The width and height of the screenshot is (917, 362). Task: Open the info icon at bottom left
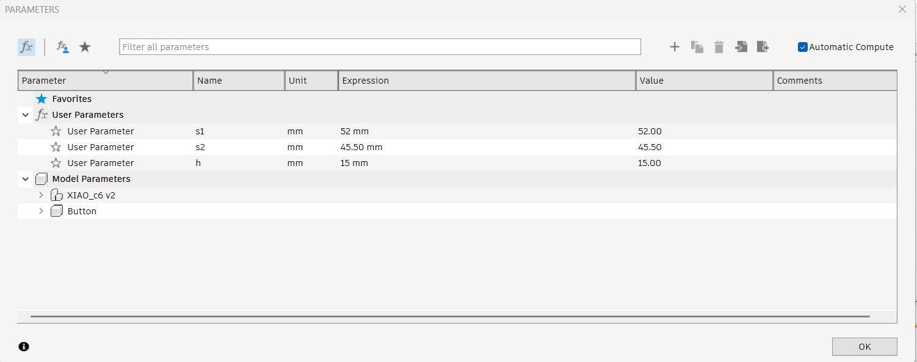point(24,347)
